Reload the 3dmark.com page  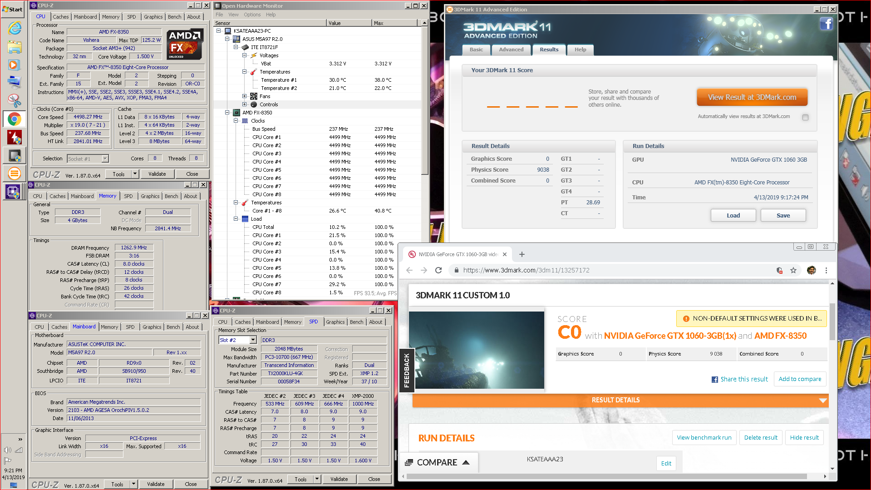[438, 270]
